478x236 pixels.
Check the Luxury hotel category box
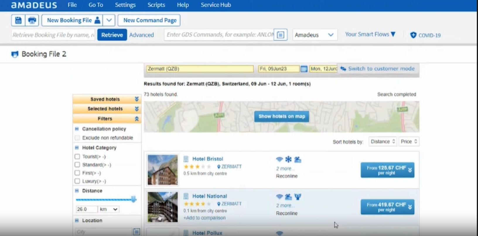77,181
